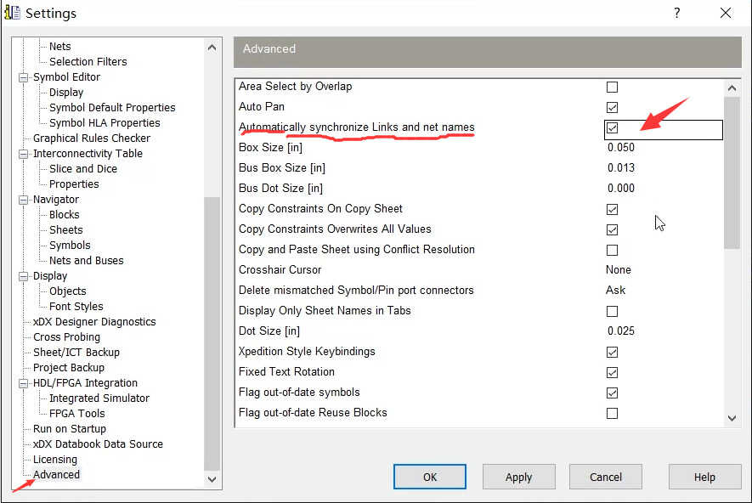The image size is (752, 503).
Task: Select Cross Probing item
Action: click(x=66, y=337)
